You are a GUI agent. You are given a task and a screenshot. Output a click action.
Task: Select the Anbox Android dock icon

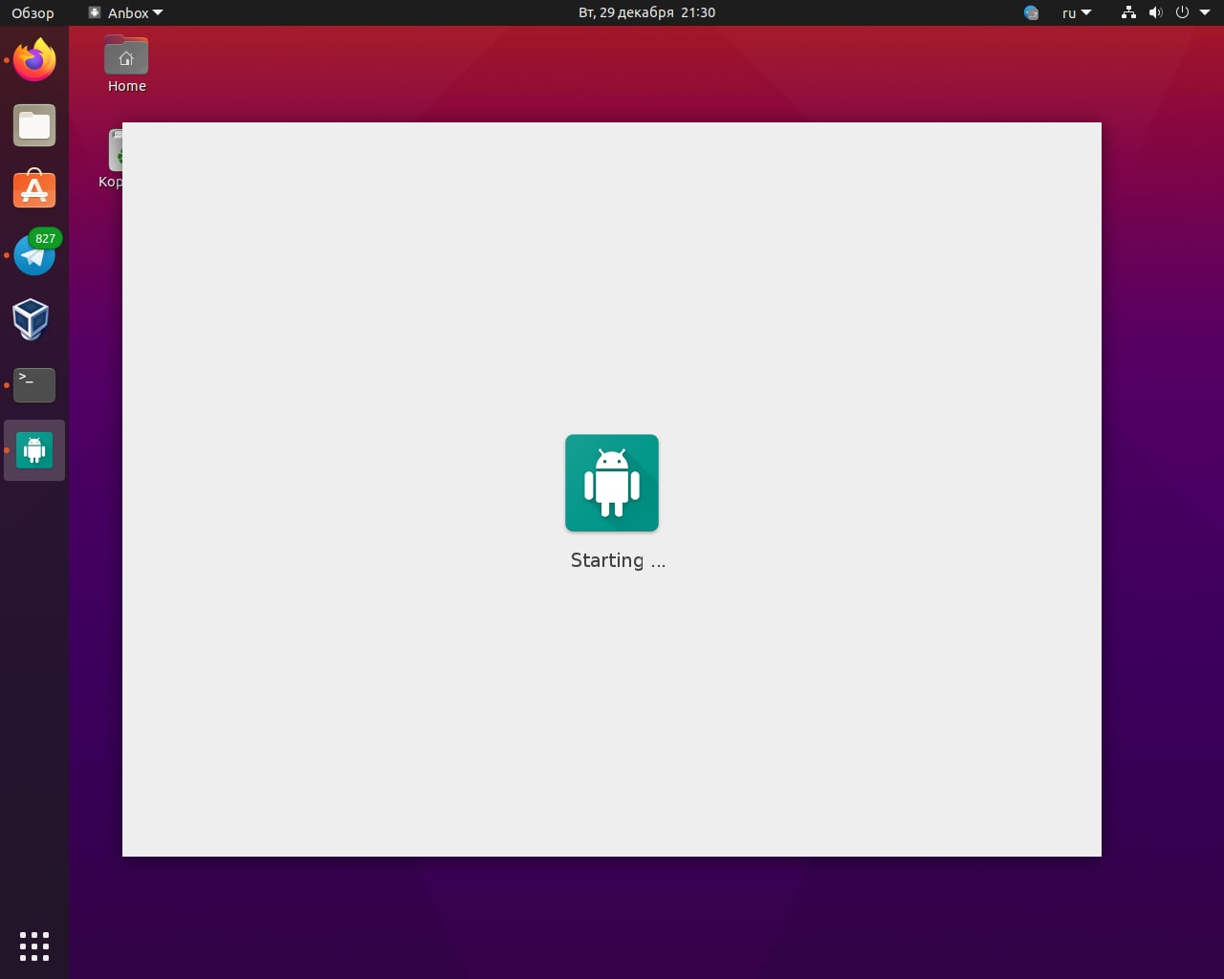coord(34,450)
